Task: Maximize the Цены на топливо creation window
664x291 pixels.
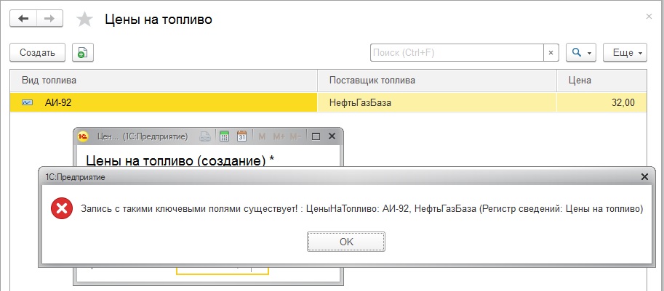Action: pyautogui.click(x=316, y=136)
